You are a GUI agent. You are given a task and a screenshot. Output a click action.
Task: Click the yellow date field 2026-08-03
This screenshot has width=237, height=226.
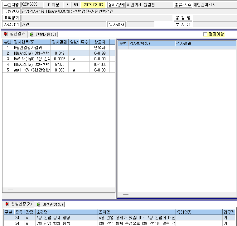(x=93, y=5)
